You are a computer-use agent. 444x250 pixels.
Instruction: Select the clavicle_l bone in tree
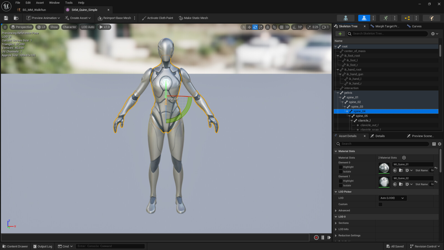tap(364, 121)
